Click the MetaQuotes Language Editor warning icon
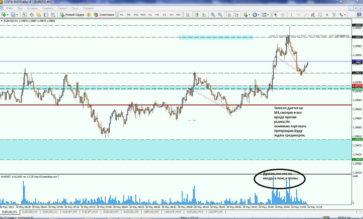 click(x=89, y=15)
